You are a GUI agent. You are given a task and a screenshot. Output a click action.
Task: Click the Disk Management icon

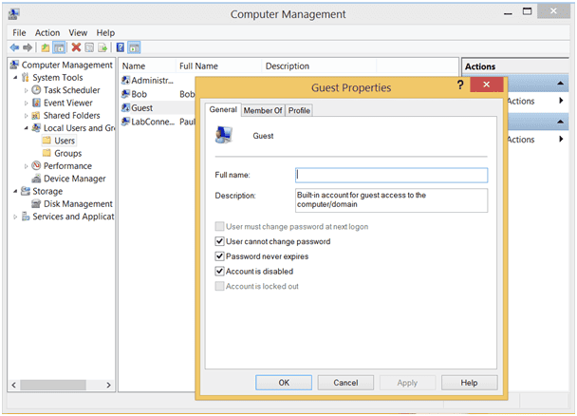pos(36,203)
